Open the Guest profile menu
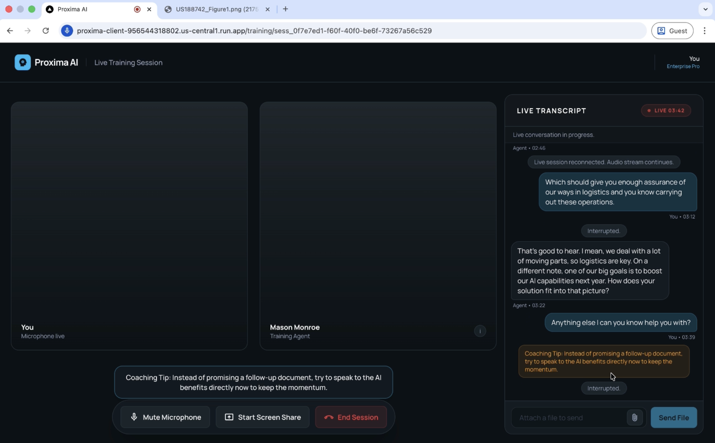The width and height of the screenshot is (715, 443). coord(672,31)
